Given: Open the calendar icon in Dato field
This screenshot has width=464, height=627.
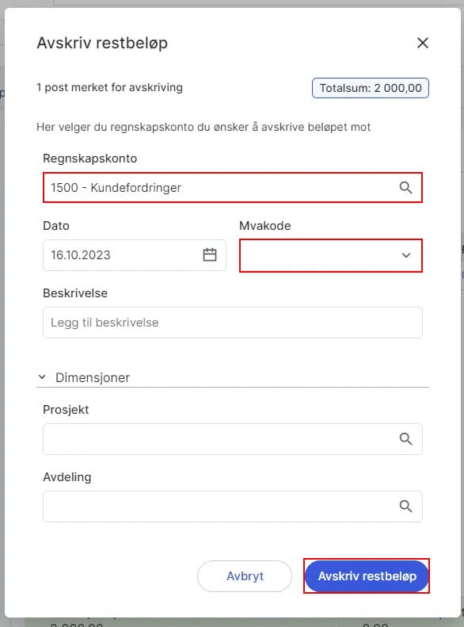Looking at the screenshot, I should (x=210, y=254).
